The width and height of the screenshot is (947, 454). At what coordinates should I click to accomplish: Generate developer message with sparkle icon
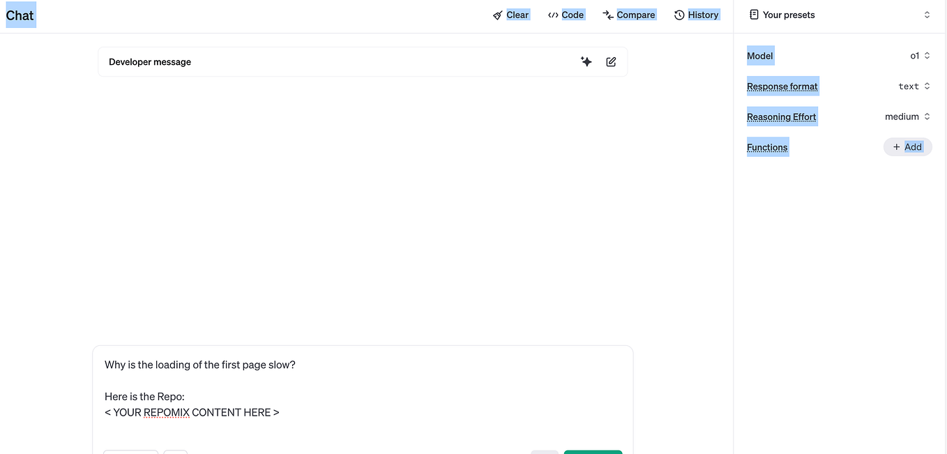coord(586,61)
